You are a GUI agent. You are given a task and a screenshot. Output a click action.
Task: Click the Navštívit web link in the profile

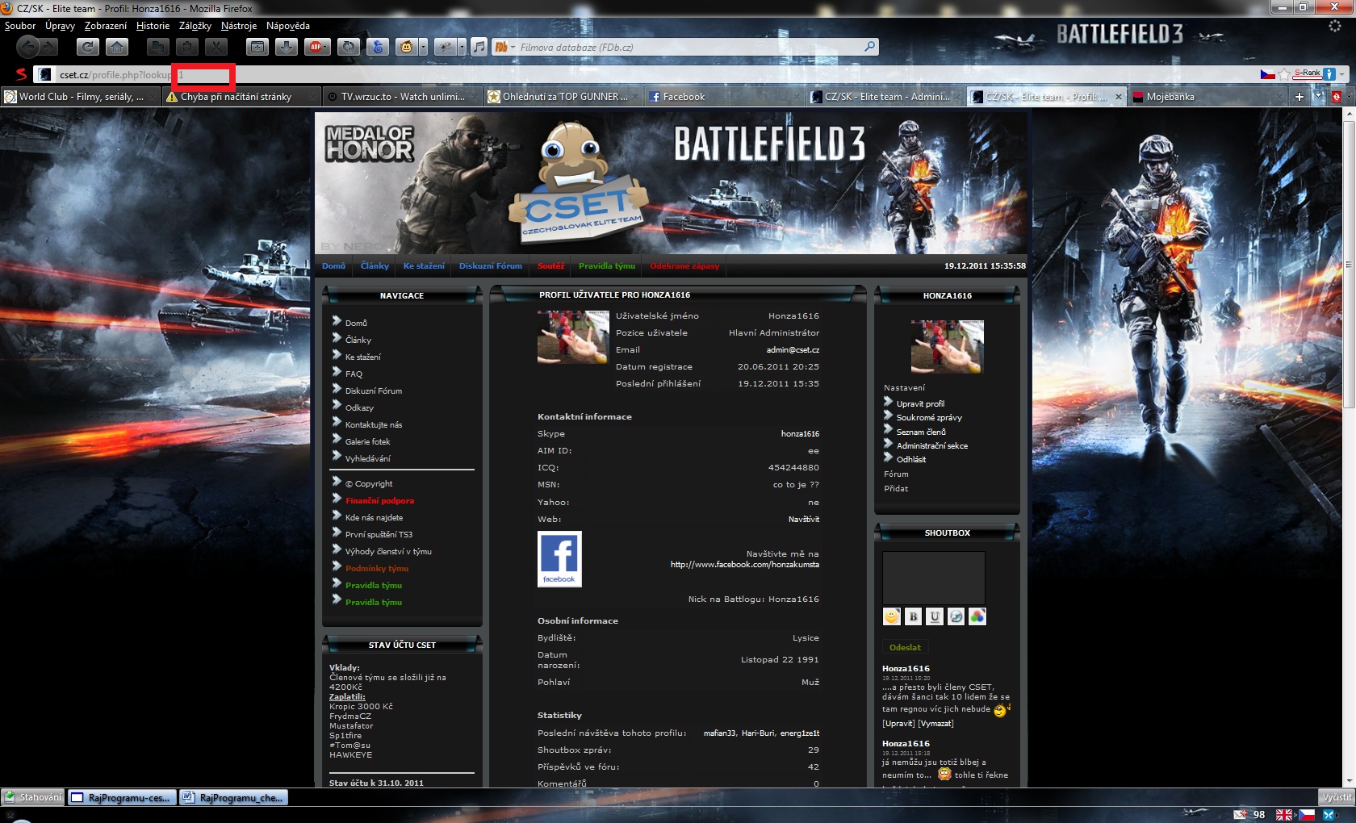point(804,520)
